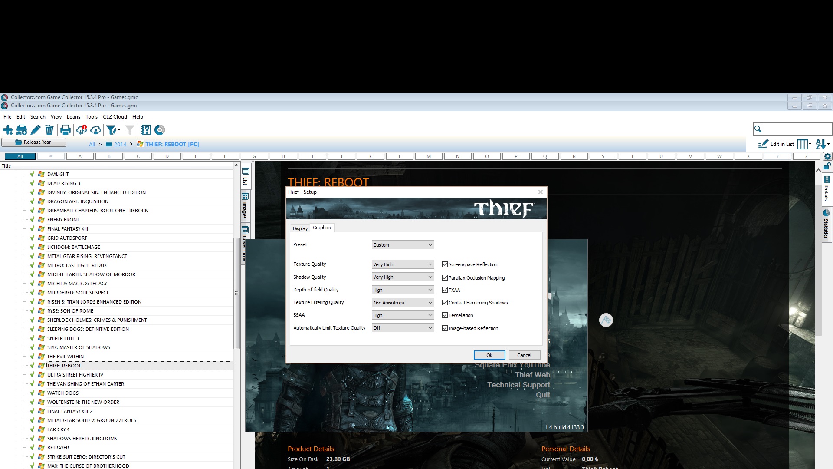Click the 2014 folder in the breadcrumb
The width and height of the screenshot is (833, 469).
(x=116, y=144)
